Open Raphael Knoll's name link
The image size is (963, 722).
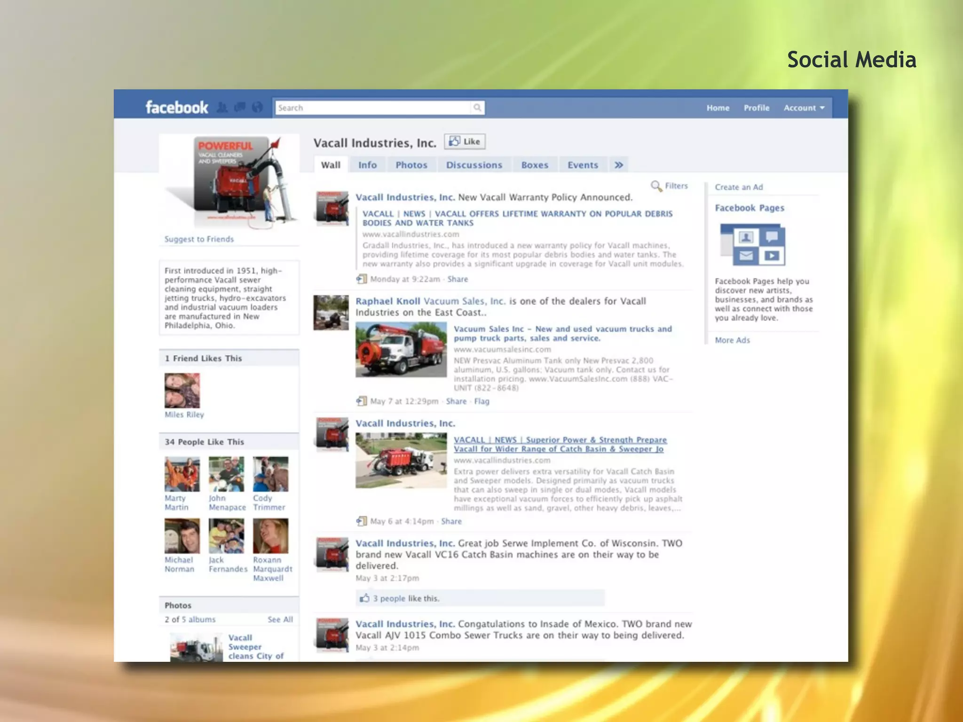tap(388, 301)
